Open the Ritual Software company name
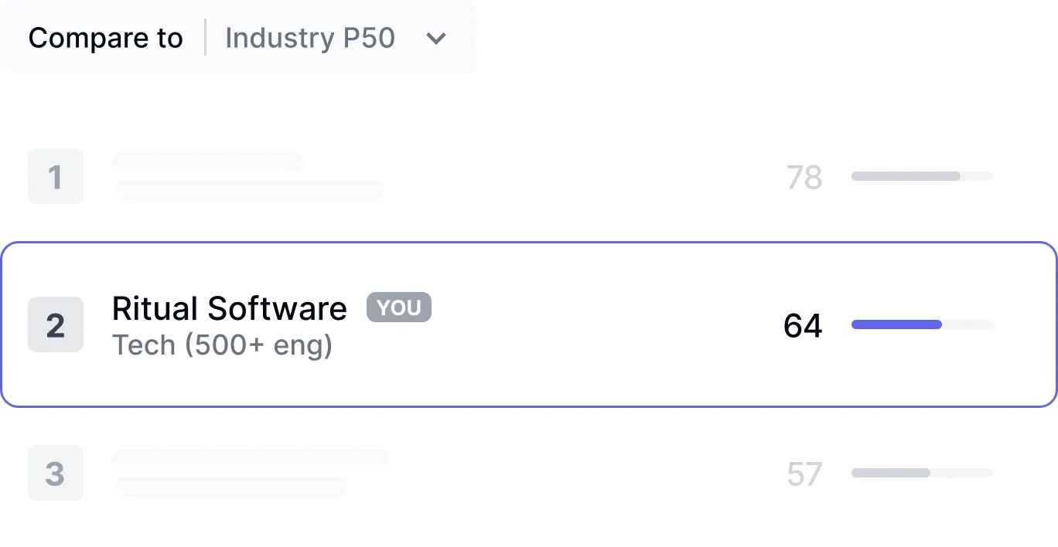 pos(229,308)
